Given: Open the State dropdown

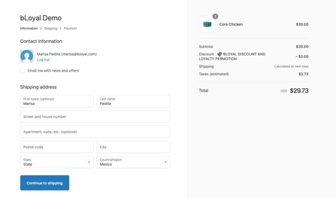Looking at the screenshot, I should 57,162.
